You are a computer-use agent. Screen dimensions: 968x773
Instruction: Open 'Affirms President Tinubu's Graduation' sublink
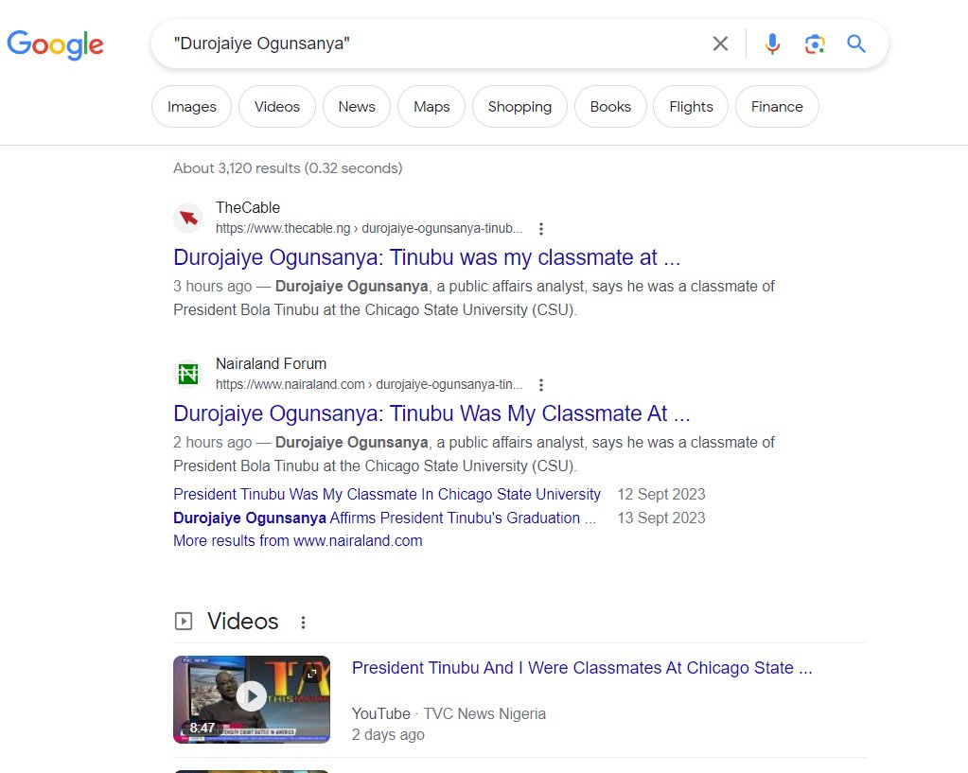[x=384, y=518]
